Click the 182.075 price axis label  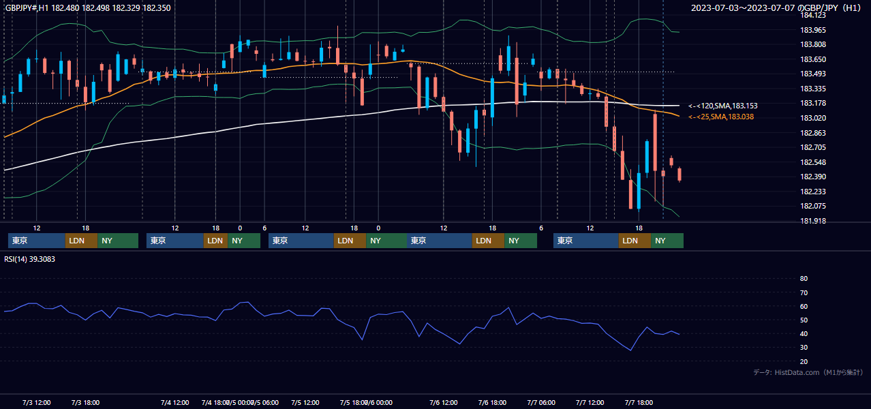pyautogui.click(x=812, y=206)
